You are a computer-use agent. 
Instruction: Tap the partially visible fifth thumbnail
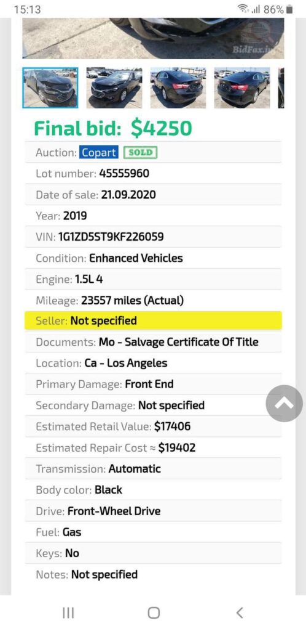point(281,88)
